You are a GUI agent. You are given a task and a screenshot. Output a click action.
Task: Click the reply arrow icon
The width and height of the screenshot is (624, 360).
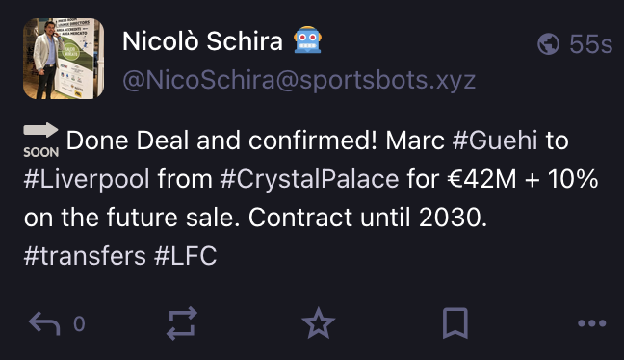click(44, 323)
